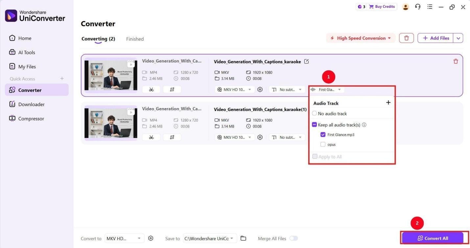Open the Trim tool for the first video
The image size is (470, 248).
(151, 89)
